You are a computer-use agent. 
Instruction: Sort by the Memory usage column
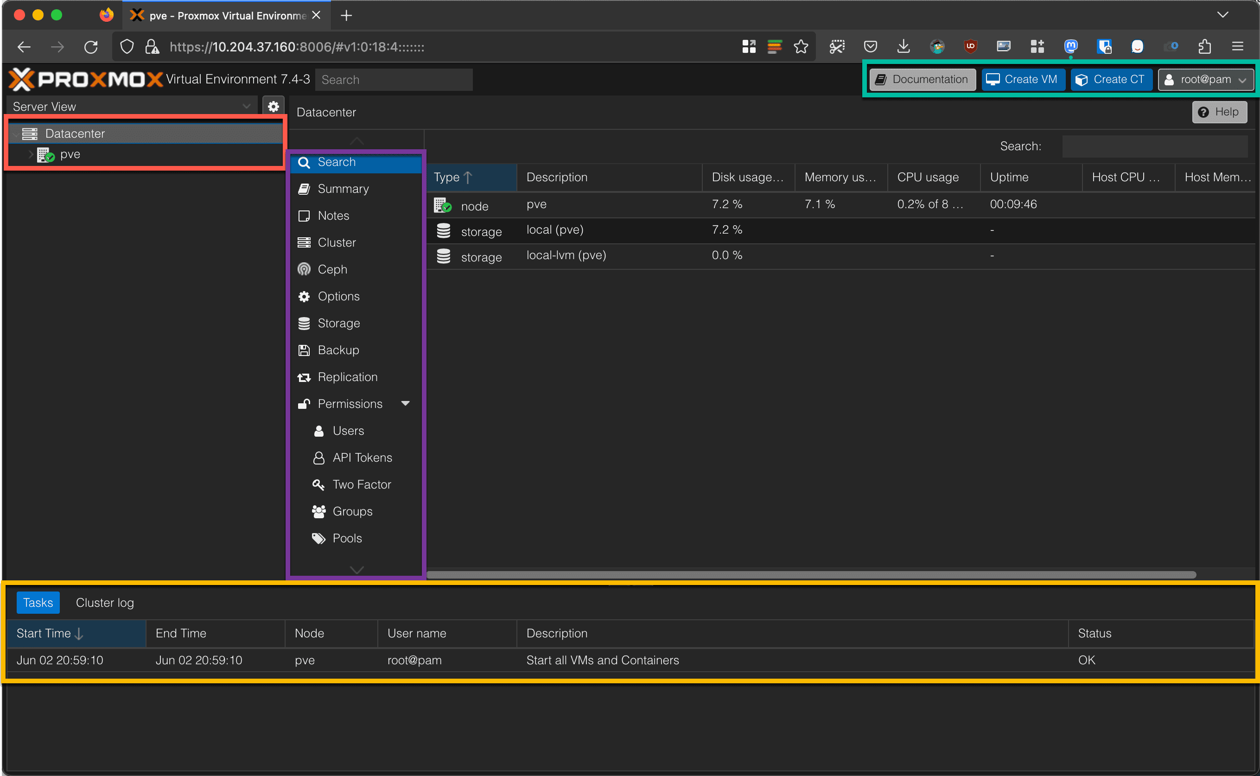(x=841, y=177)
